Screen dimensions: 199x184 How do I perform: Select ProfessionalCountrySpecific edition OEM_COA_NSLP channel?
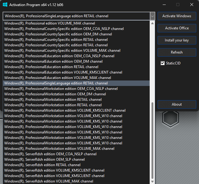76,29
